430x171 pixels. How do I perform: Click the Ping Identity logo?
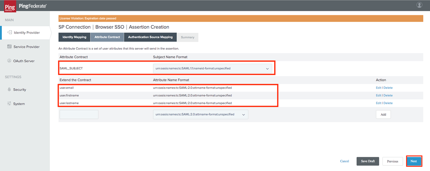[x=10, y=7]
